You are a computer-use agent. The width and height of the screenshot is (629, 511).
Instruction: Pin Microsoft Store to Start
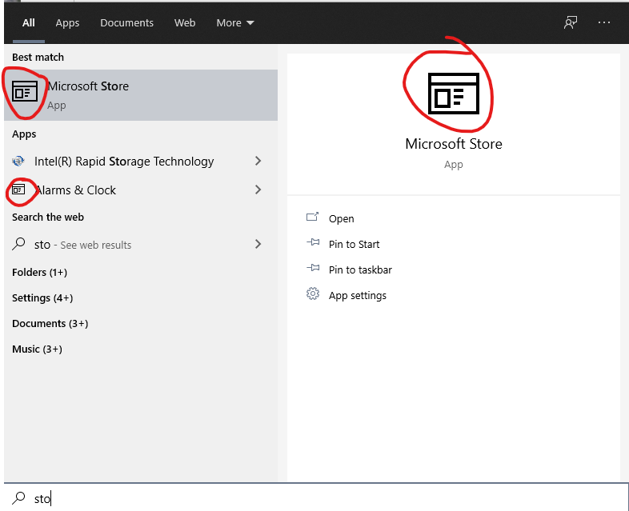coord(354,244)
